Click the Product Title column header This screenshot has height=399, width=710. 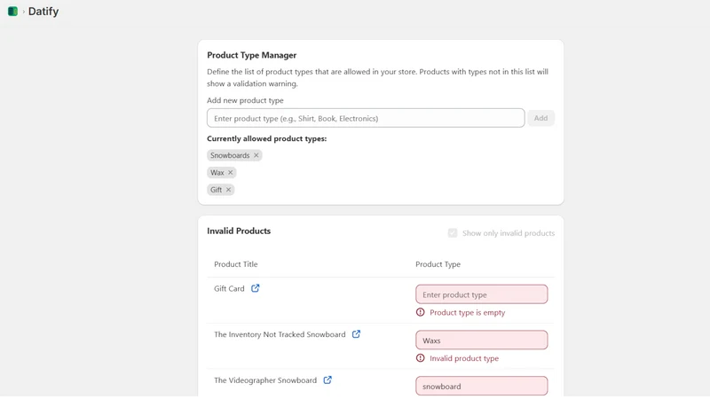[236, 264]
